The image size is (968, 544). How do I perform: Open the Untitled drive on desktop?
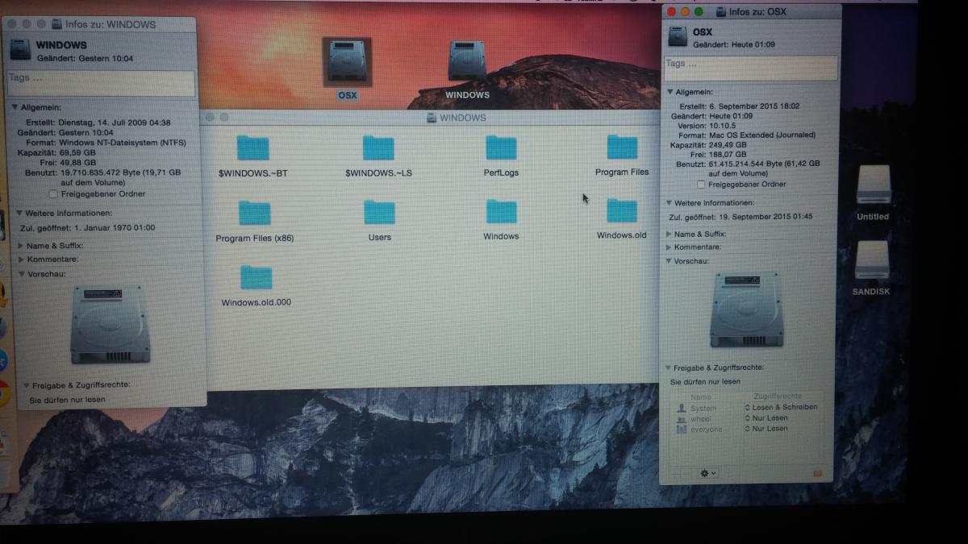click(x=873, y=185)
